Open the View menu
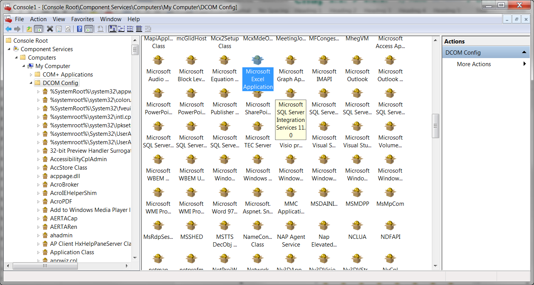This screenshot has width=534, height=285. (x=59, y=19)
